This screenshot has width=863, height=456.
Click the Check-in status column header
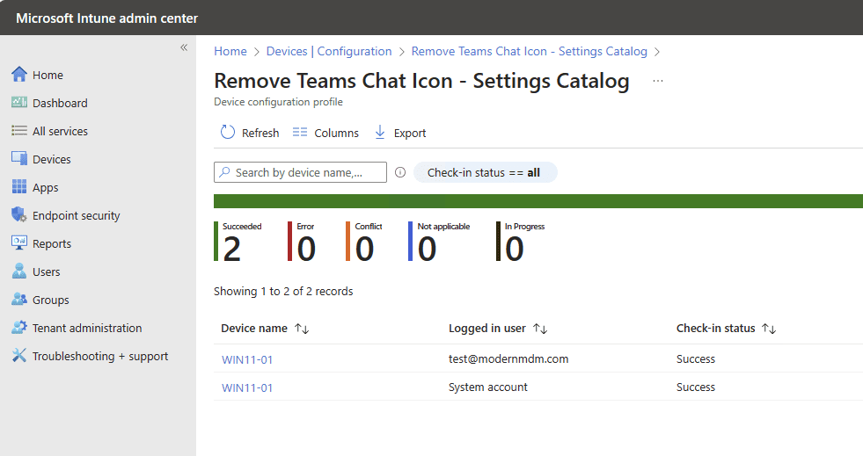[715, 328]
